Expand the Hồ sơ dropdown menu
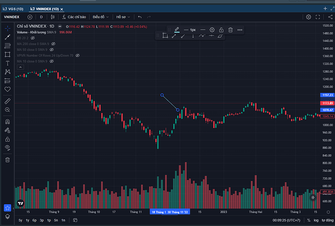The width and height of the screenshot is (335, 226). (x=123, y=17)
